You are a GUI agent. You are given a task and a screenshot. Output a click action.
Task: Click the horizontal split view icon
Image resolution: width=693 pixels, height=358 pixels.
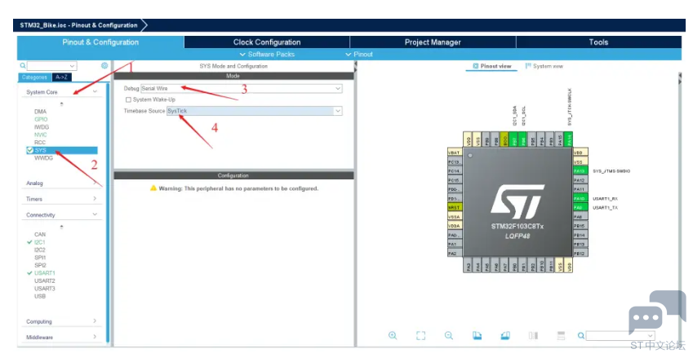[561, 335]
